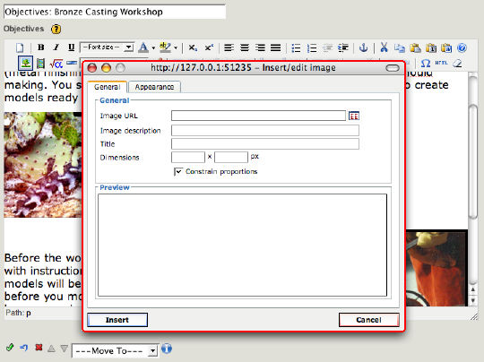Screen dimensions: 484x362
Task: Switch to the Appearance tab
Action: 154,87
